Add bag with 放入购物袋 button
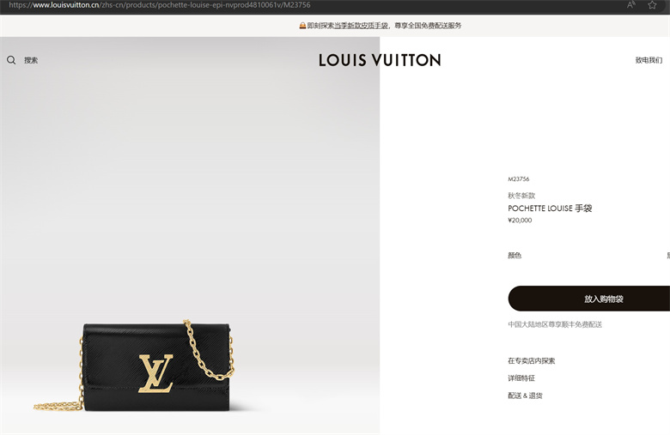 (x=588, y=299)
